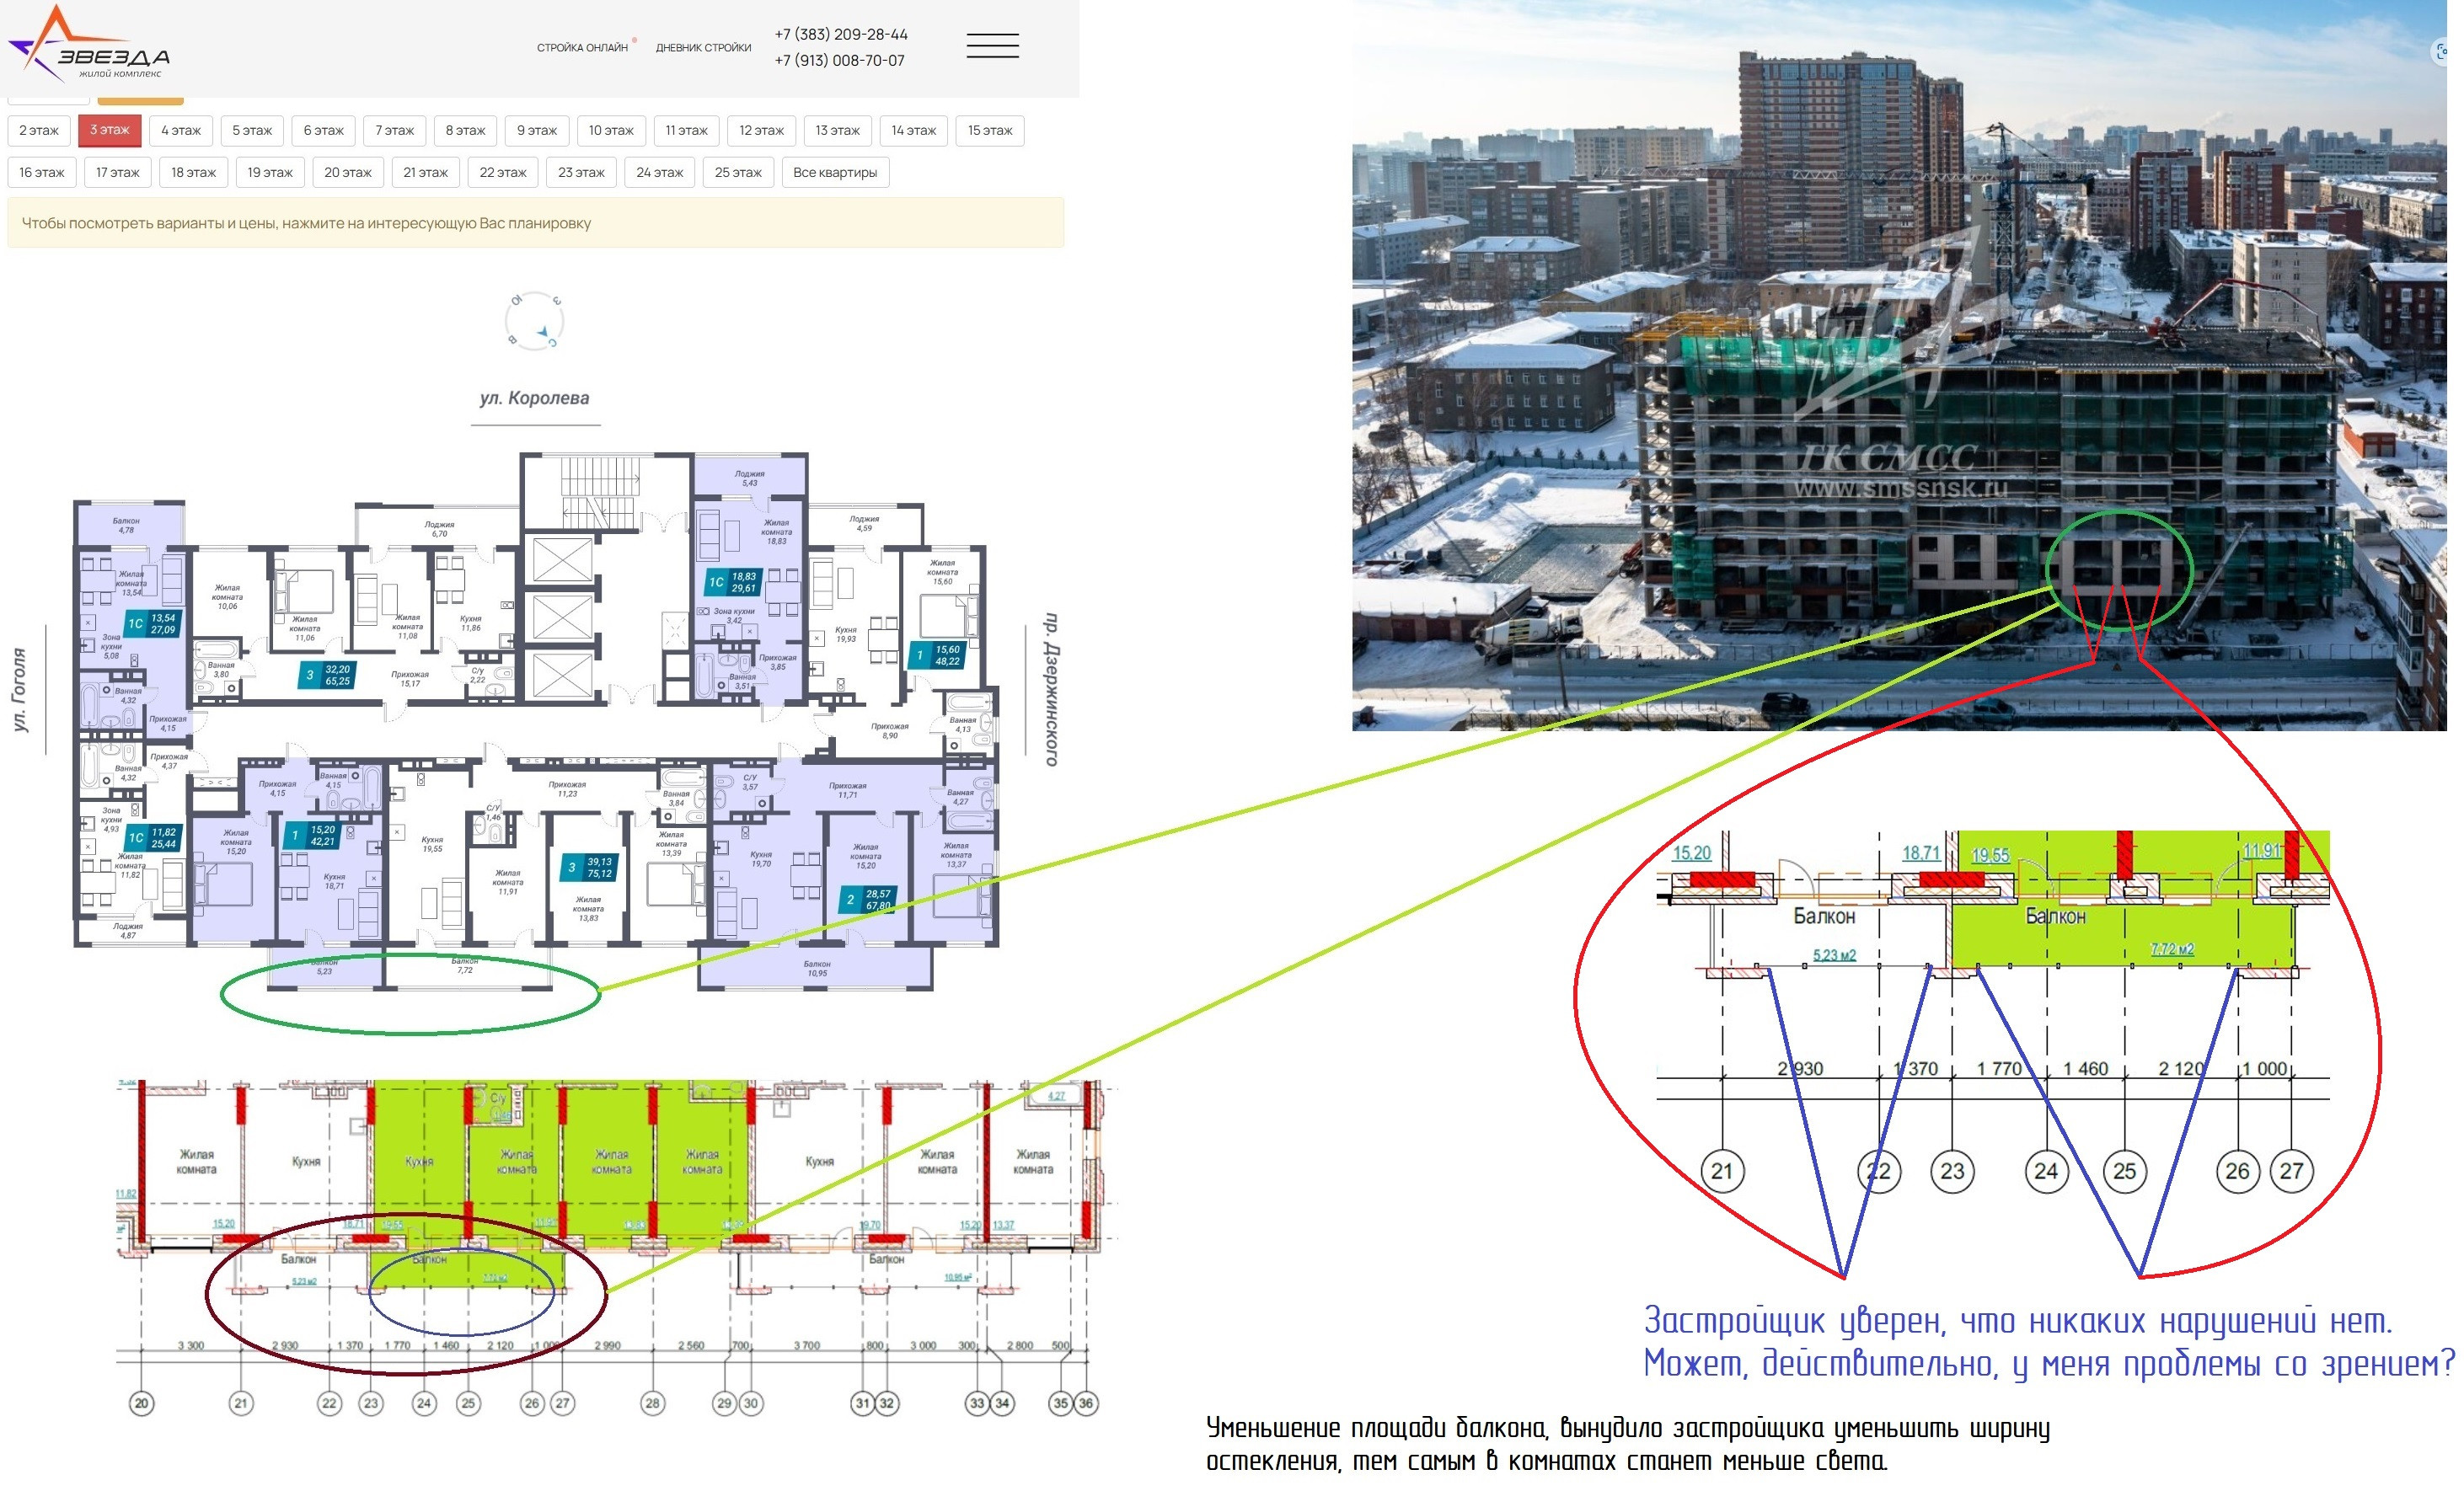Select the 4 этаж floor tab

point(181,131)
